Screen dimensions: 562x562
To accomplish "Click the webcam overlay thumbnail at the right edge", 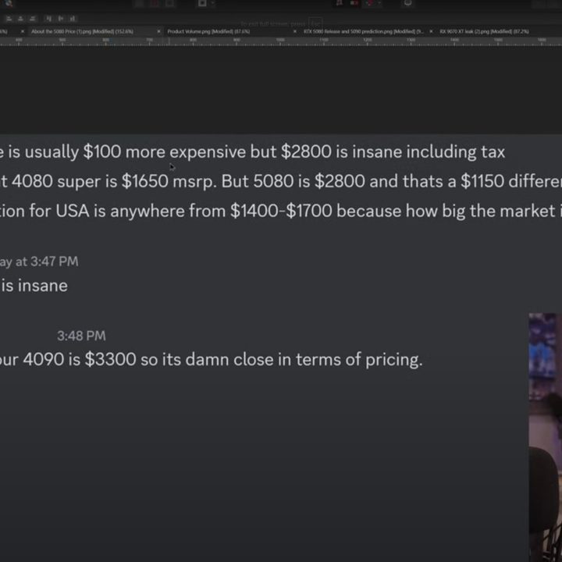I will [x=546, y=437].
